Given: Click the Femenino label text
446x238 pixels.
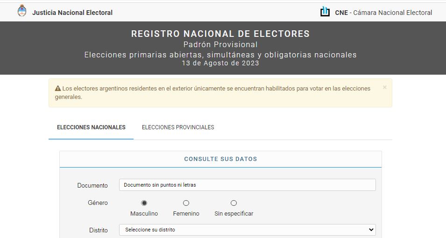Looking at the screenshot, I should 186,214.
